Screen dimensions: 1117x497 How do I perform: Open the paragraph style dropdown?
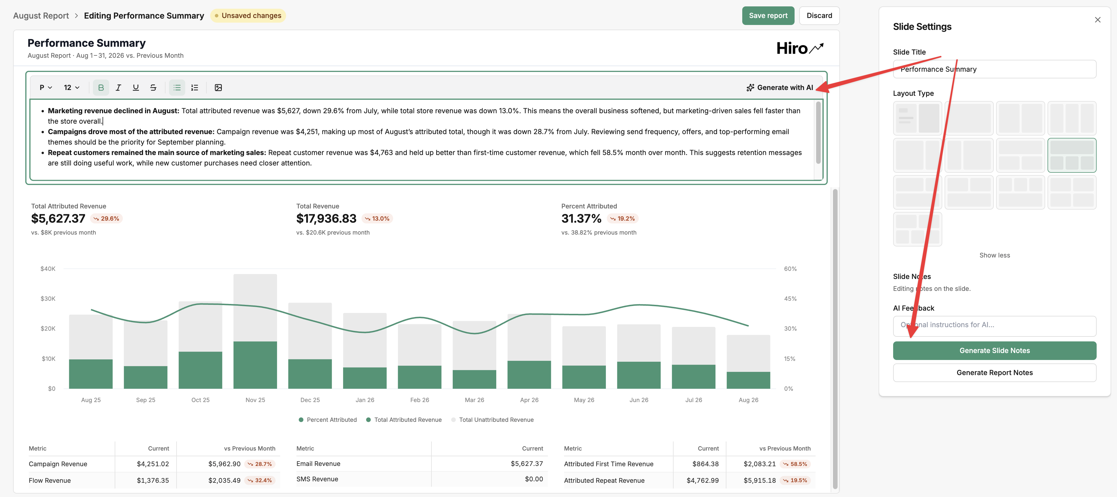(x=46, y=87)
